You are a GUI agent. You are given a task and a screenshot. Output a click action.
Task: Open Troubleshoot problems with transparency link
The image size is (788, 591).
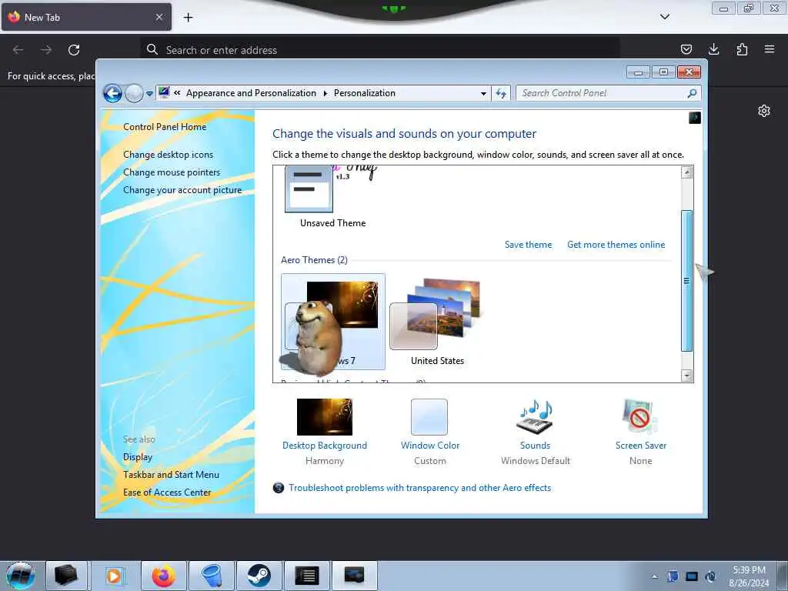click(x=419, y=487)
